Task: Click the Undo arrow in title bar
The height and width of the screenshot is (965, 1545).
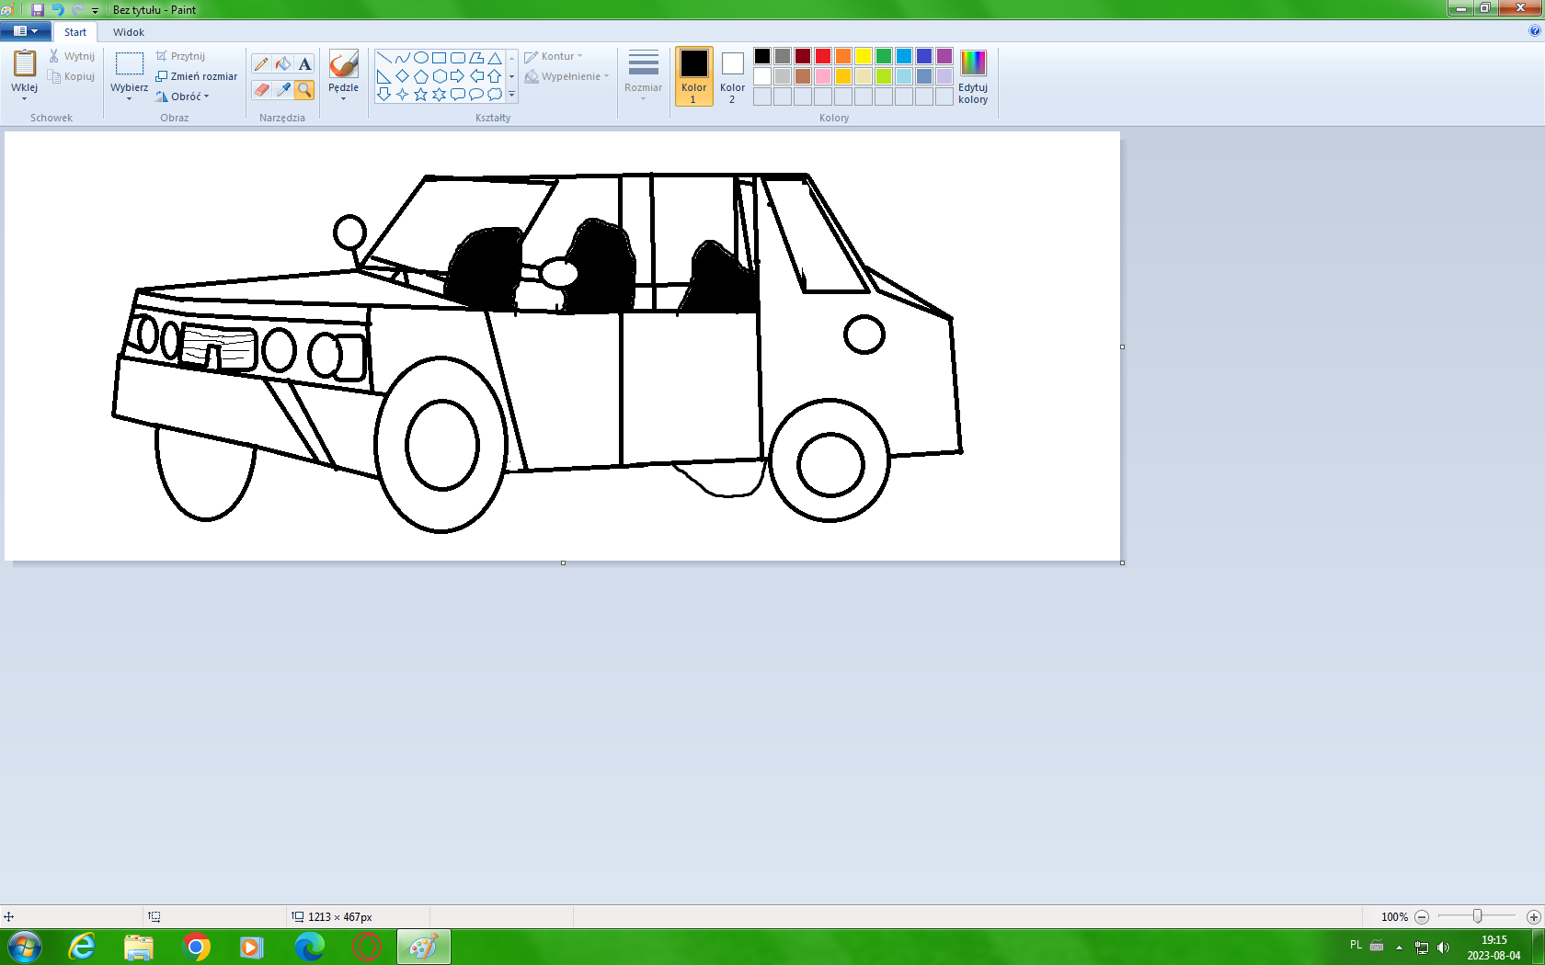Action: [57, 9]
